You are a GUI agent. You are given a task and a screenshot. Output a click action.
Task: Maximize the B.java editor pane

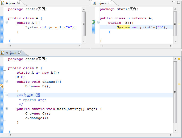179,2
